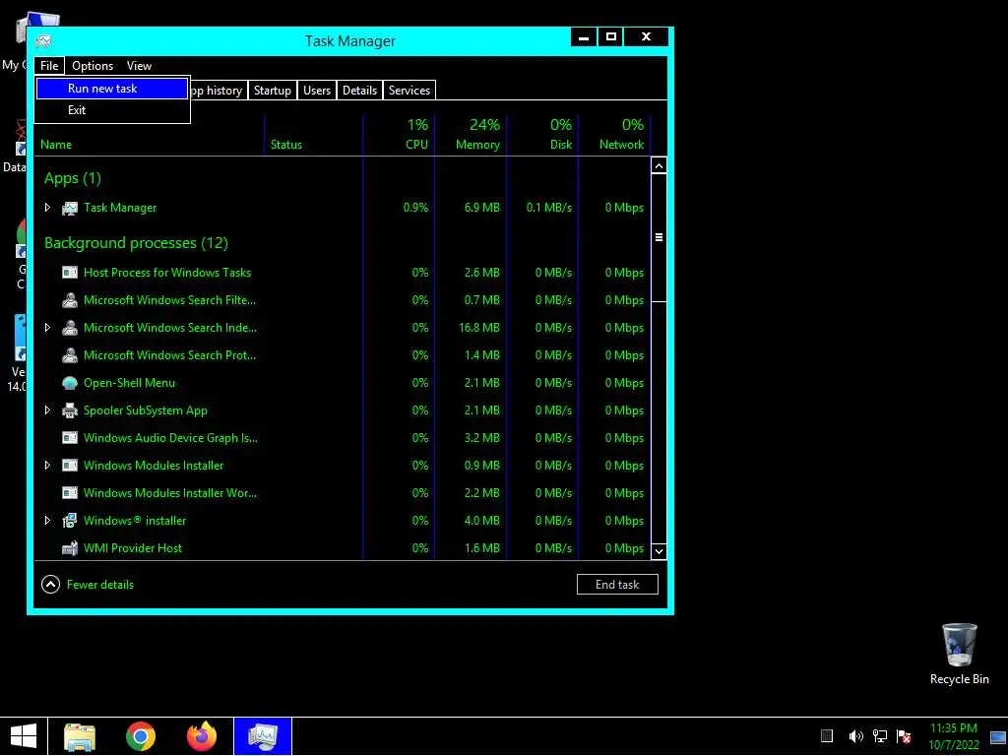Open the View menu
Viewport: 1008px width, 756px height.
click(x=139, y=66)
